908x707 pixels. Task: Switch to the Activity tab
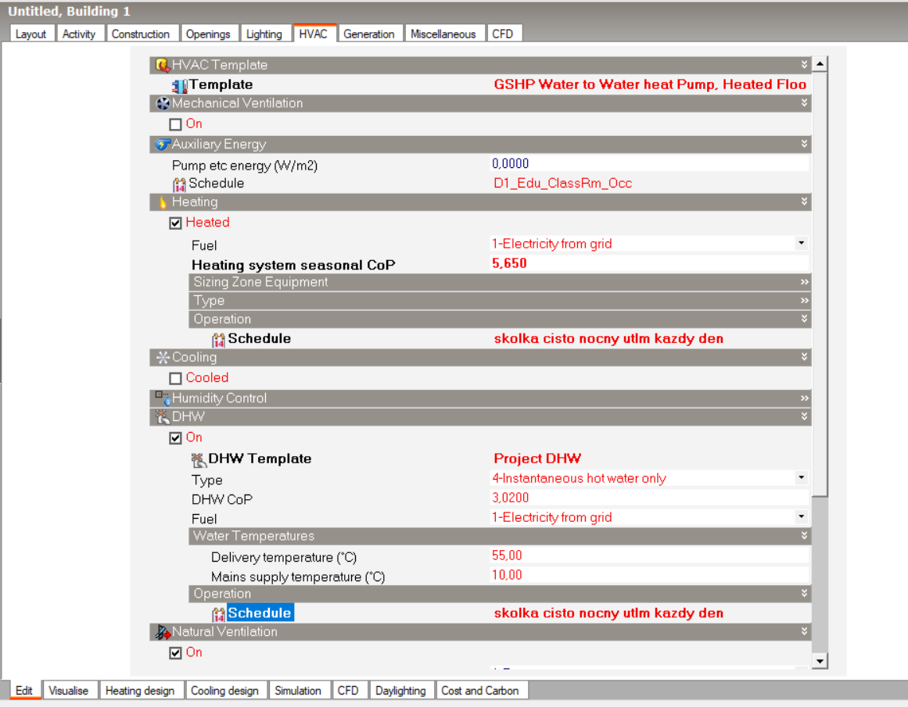click(x=79, y=34)
